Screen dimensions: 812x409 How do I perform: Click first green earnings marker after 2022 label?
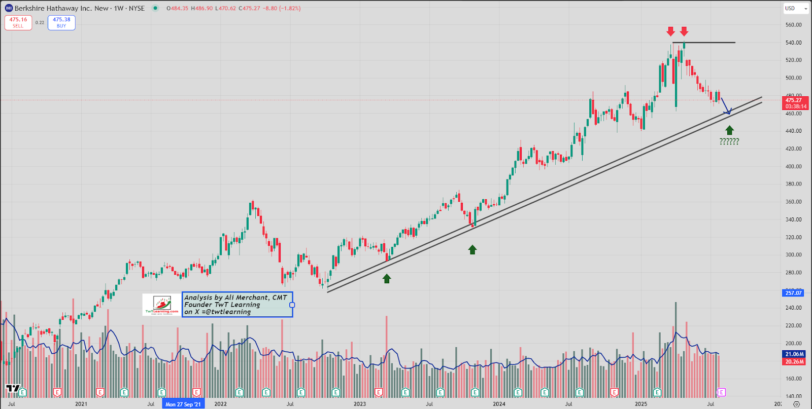239,392
